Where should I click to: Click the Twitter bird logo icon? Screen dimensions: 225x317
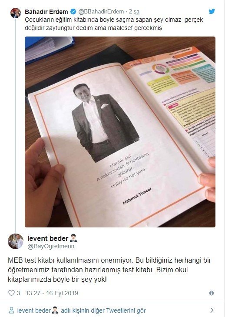coord(212,11)
